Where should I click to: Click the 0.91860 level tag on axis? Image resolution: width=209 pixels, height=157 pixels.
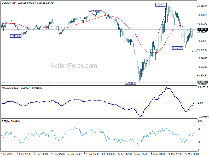tap(203, 82)
